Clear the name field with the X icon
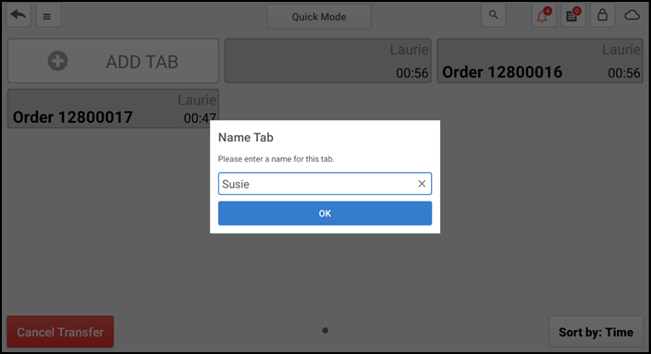 pyautogui.click(x=422, y=183)
